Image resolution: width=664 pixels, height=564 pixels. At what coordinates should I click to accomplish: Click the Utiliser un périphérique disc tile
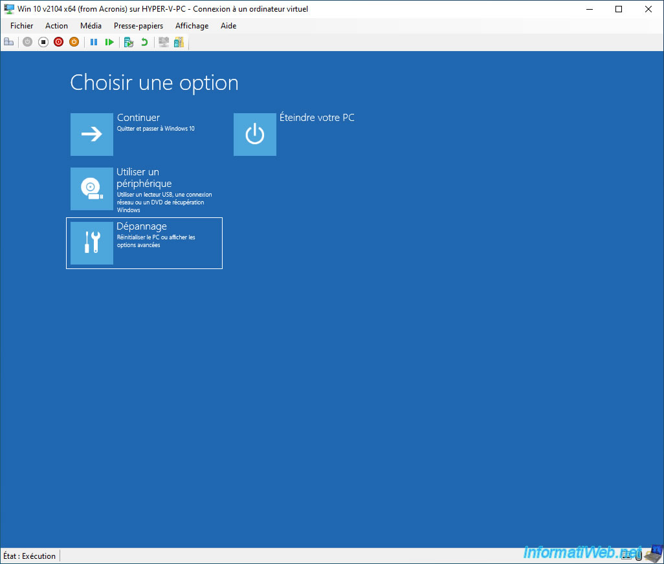coord(92,189)
